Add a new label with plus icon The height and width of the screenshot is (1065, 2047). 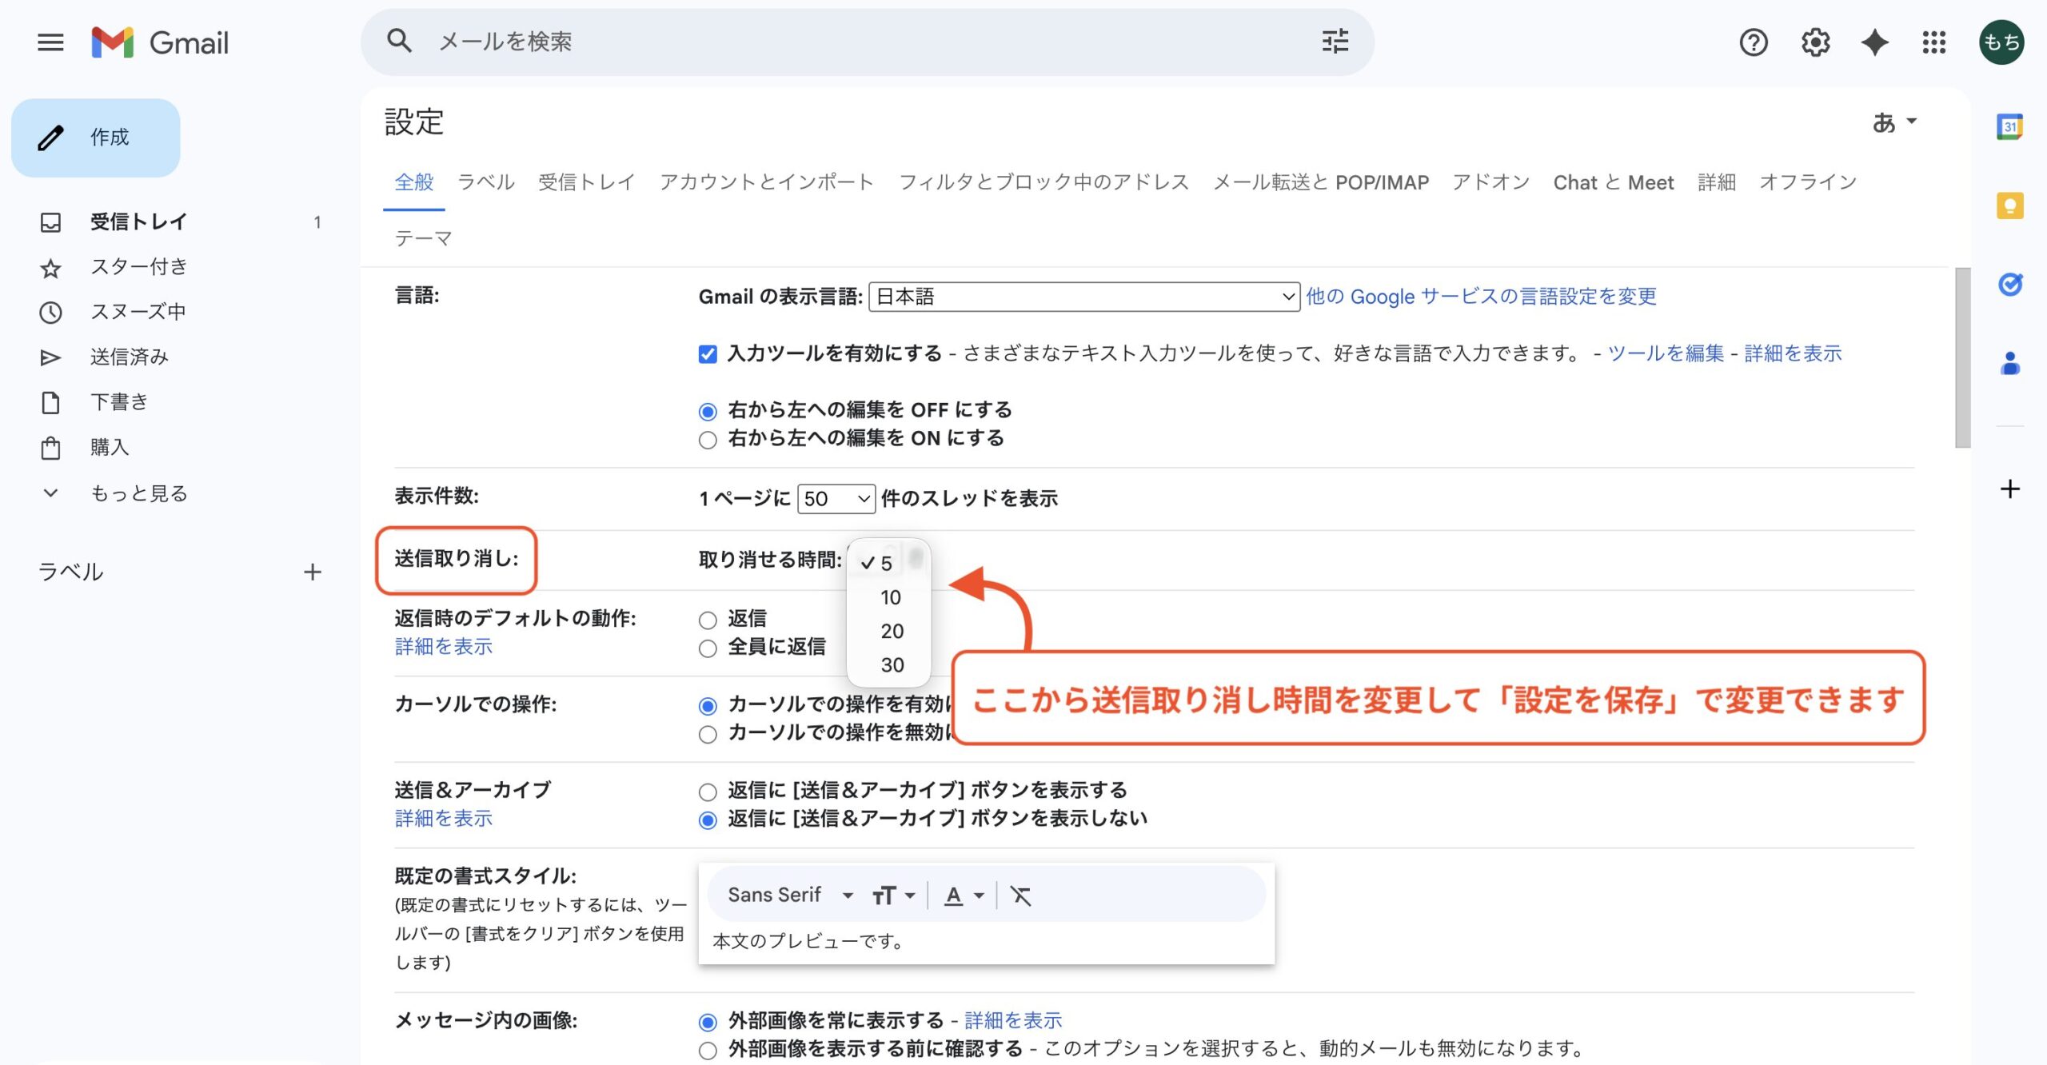(x=313, y=572)
